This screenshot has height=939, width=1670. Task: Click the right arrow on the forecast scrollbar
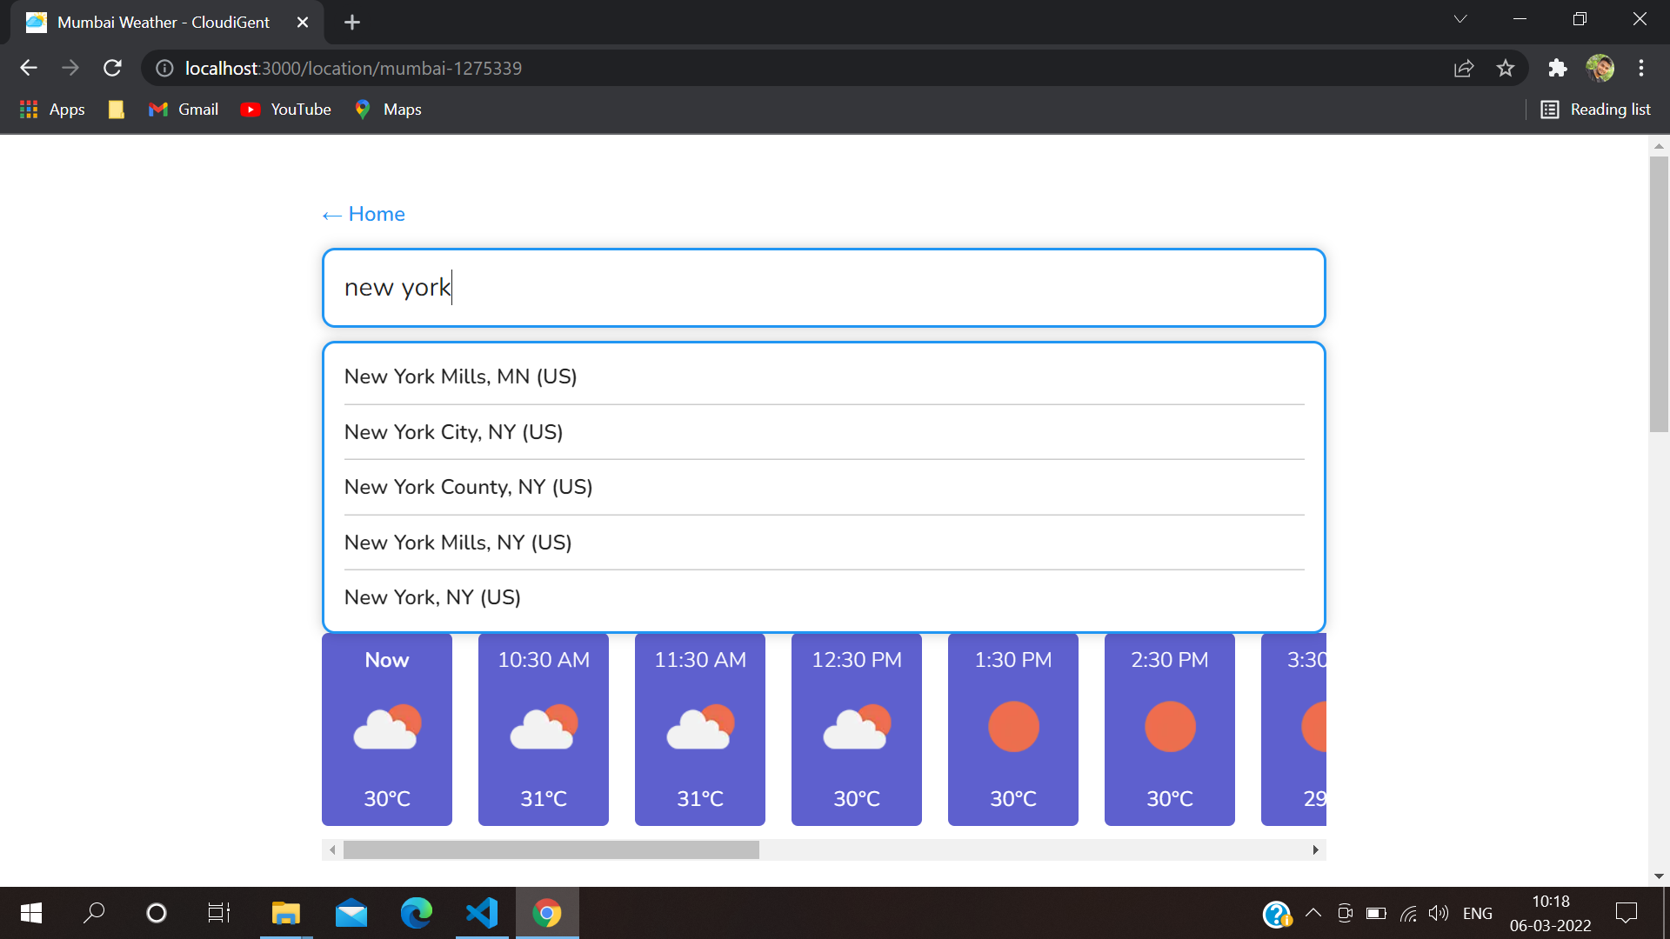click(x=1315, y=850)
